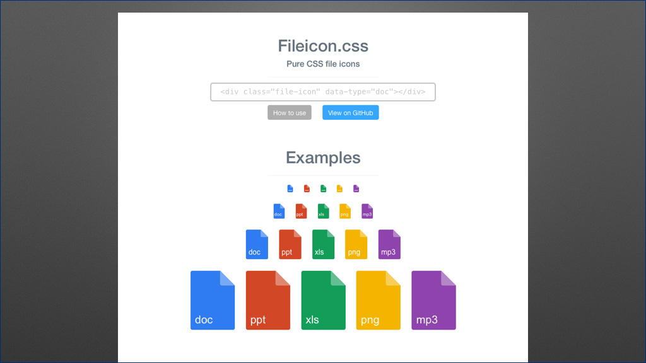This screenshot has width=646, height=363.
Task: Click the tiniest purple file icon
Action: (356, 188)
